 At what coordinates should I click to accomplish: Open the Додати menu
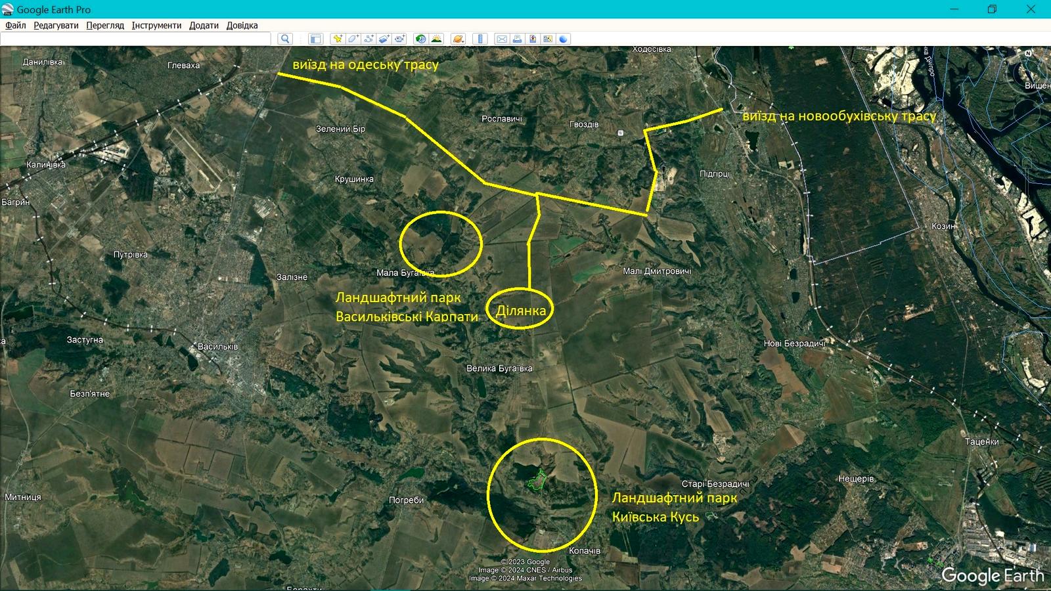tap(204, 25)
